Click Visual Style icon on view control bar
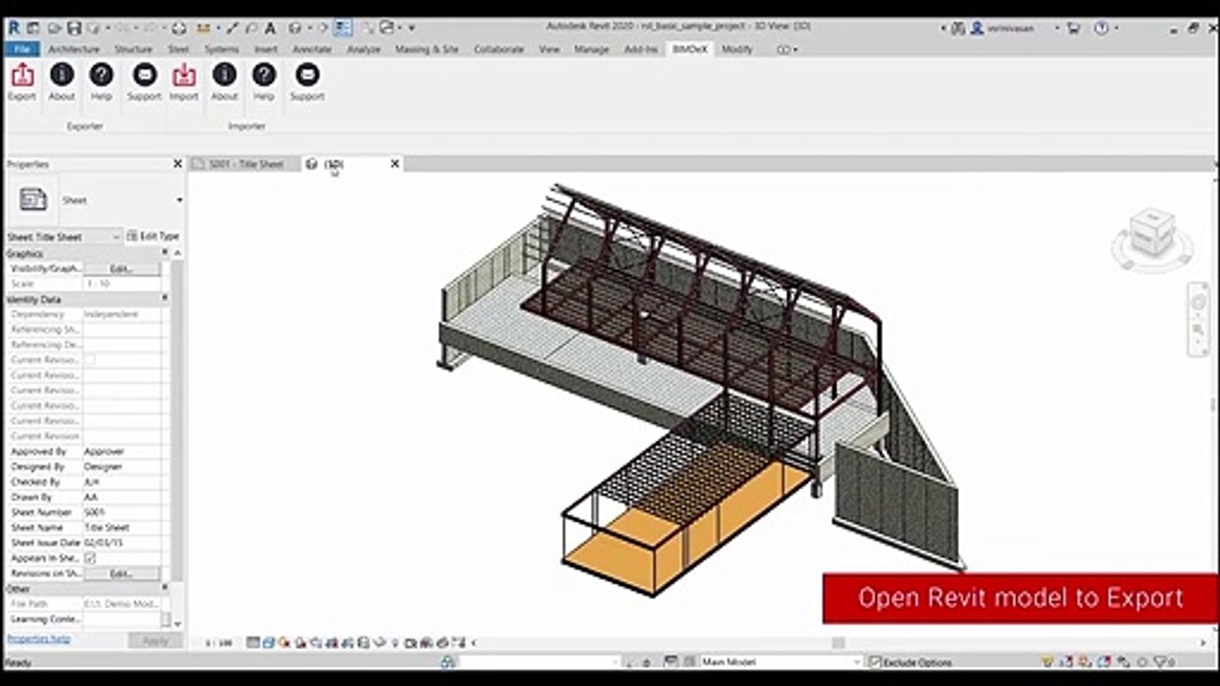 (269, 643)
